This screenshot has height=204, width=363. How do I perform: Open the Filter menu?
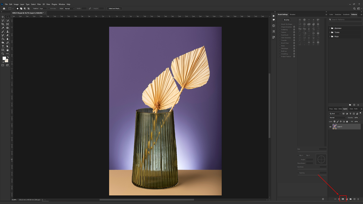[x=39, y=4]
